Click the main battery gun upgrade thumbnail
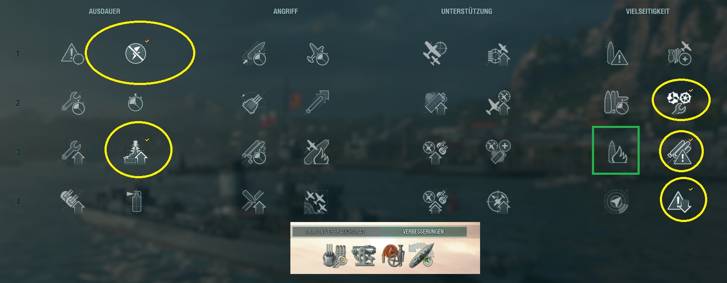The image size is (727, 283). (x=335, y=256)
